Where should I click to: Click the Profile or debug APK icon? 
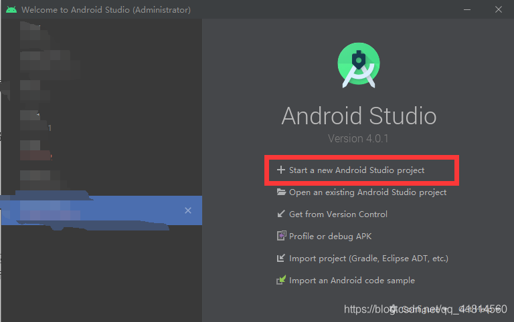pyautogui.click(x=281, y=236)
